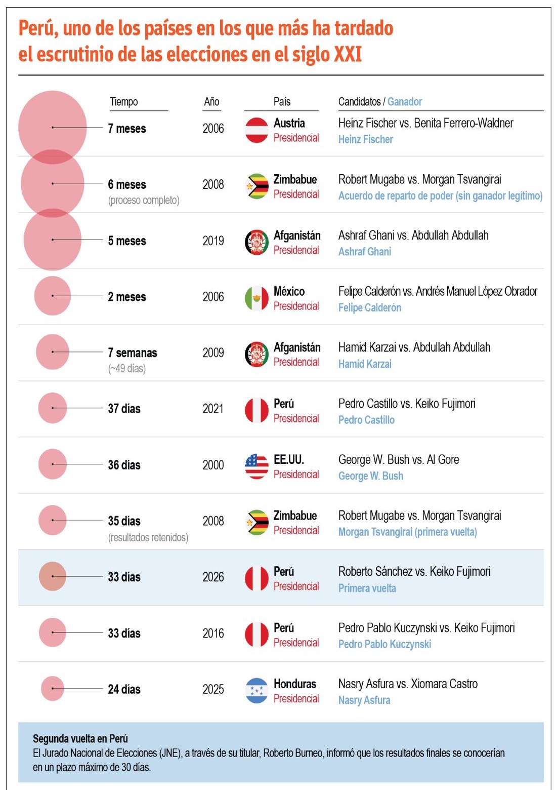Click the Zimbabue flag in the 6 meses row
556x790 pixels.
click(x=256, y=186)
